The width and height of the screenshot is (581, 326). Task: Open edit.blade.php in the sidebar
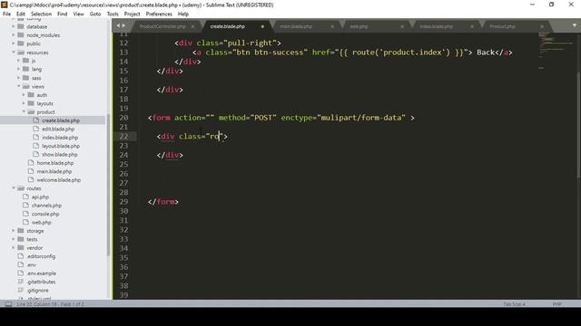click(x=58, y=129)
